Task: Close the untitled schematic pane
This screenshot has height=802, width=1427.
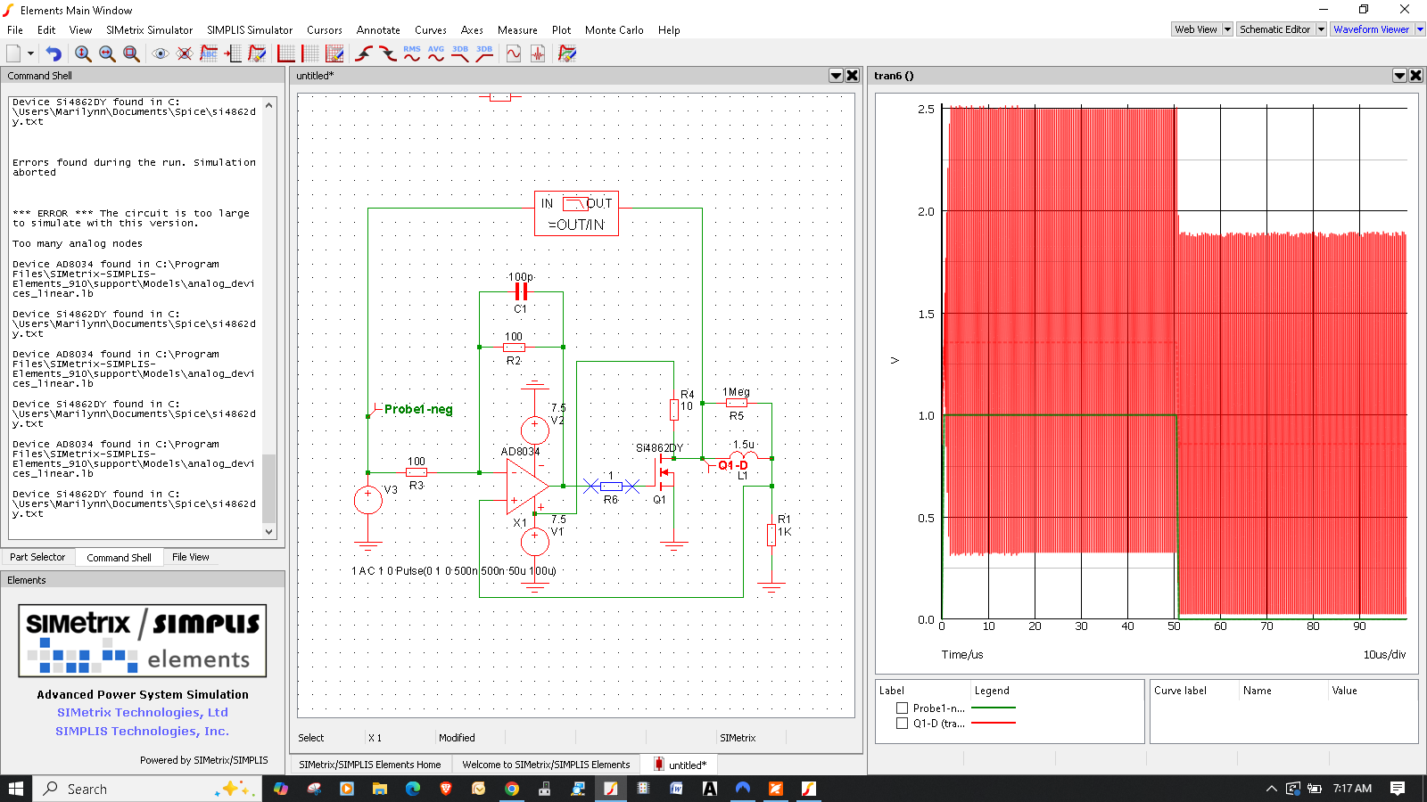Action: pos(853,76)
